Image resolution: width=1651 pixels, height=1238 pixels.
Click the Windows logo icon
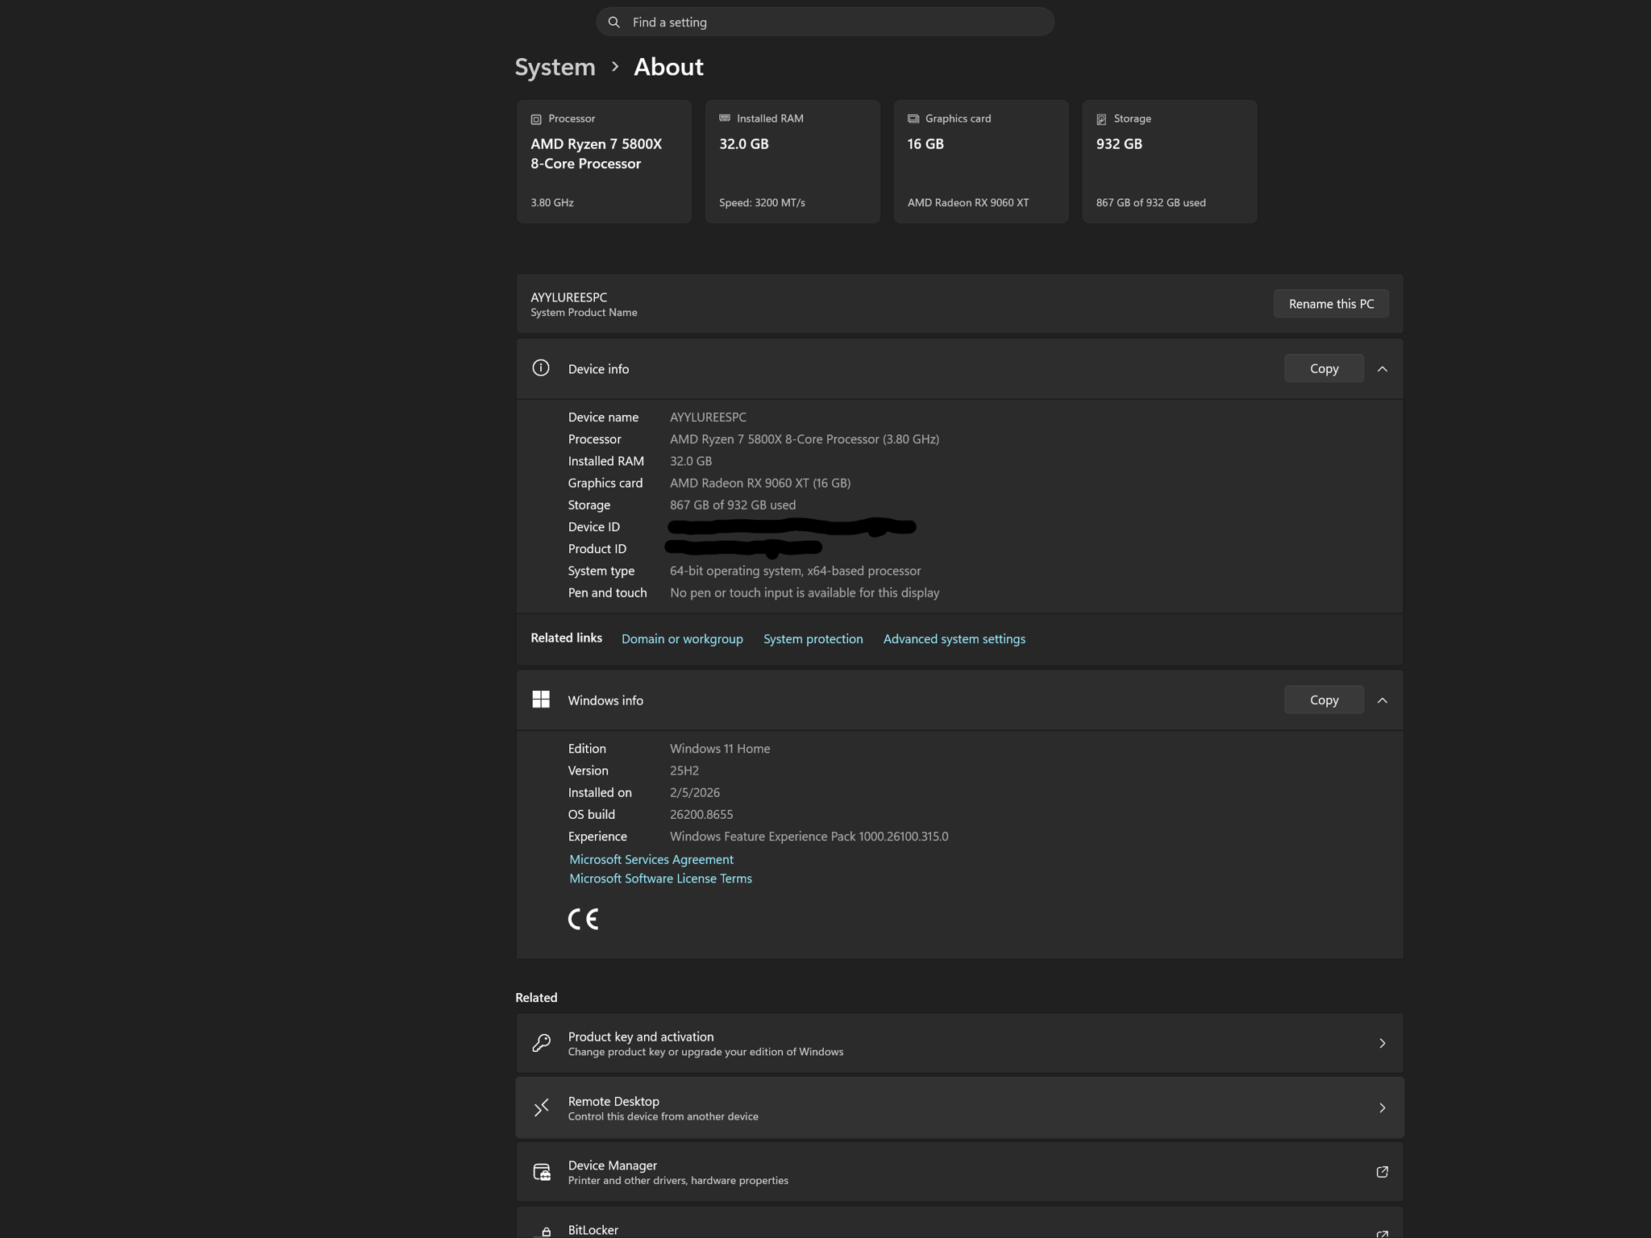tap(541, 700)
